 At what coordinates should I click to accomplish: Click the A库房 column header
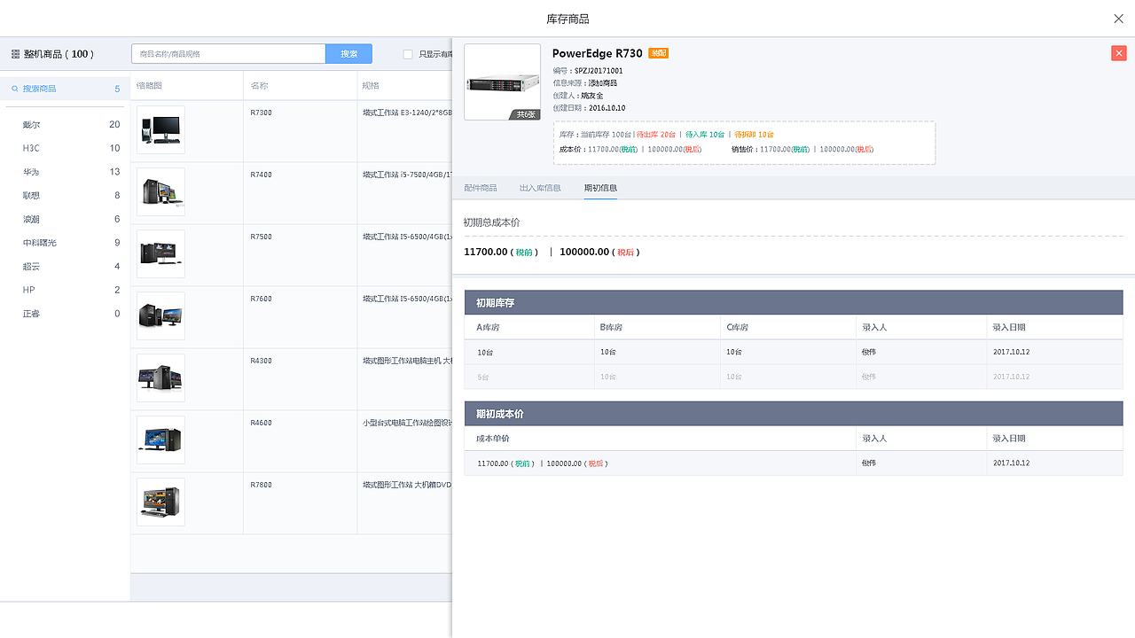pyautogui.click(x=488, y=327)
